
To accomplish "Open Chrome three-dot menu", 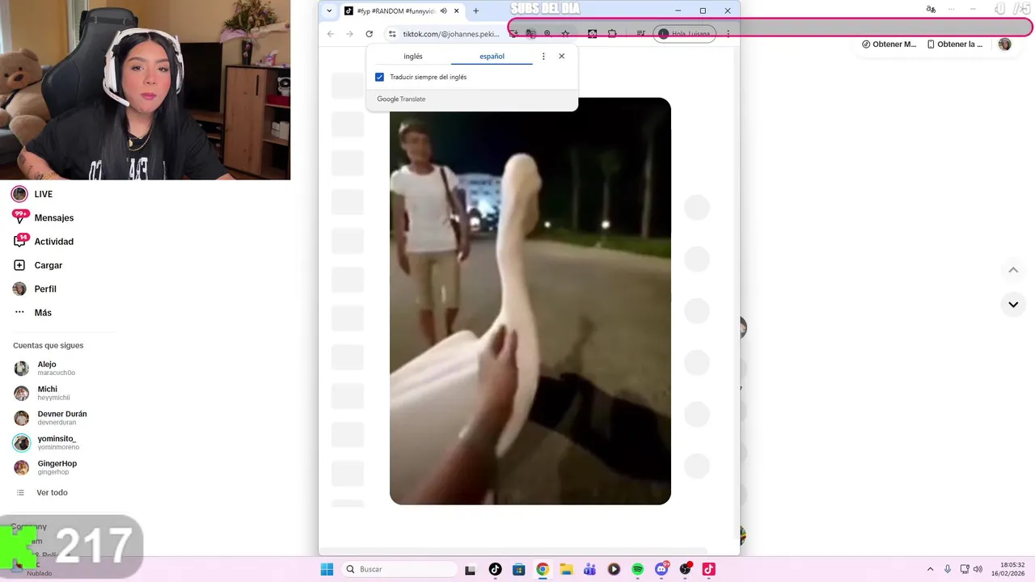I will tap(728, 34).
